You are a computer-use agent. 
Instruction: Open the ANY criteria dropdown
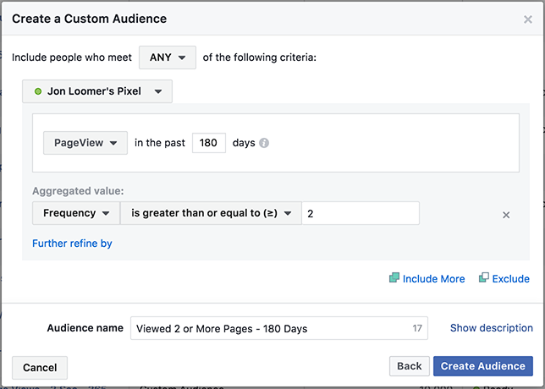click(168, 58)
